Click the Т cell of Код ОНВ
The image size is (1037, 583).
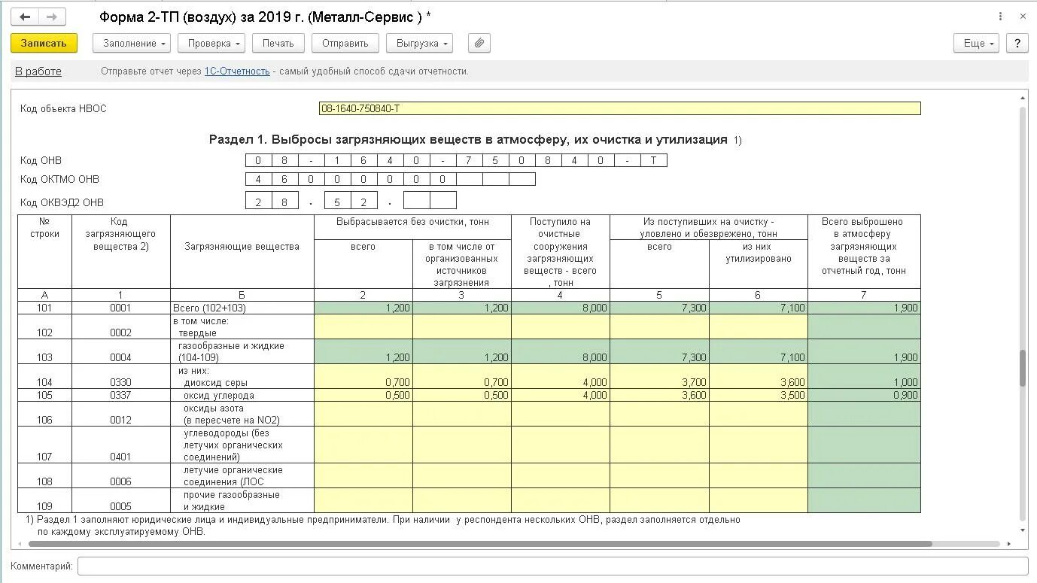tap(653, 160)
